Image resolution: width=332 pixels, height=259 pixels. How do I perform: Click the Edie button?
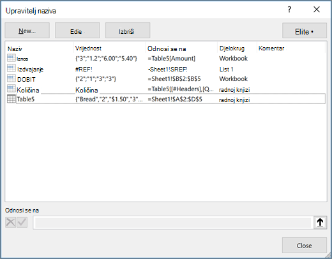77,31
